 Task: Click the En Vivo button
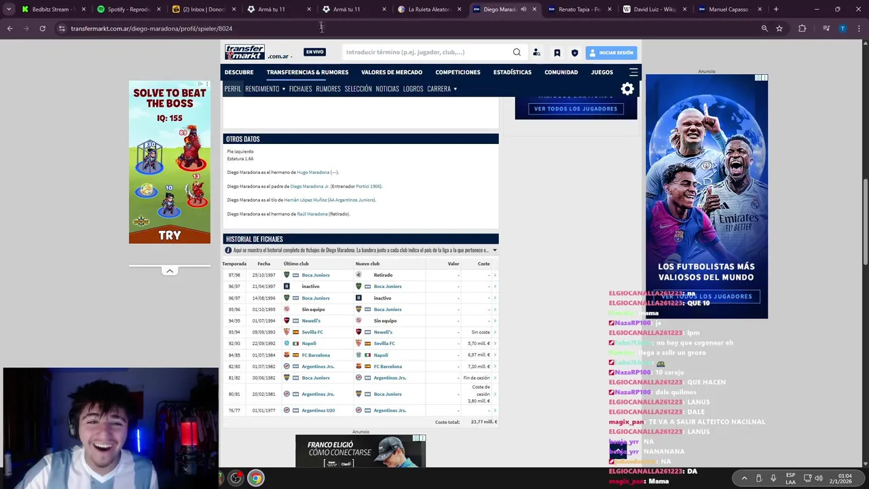pos(314,52)
